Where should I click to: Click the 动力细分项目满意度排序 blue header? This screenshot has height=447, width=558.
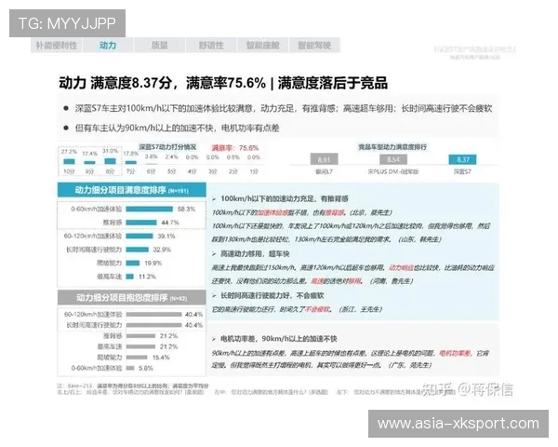click(132, 190)
